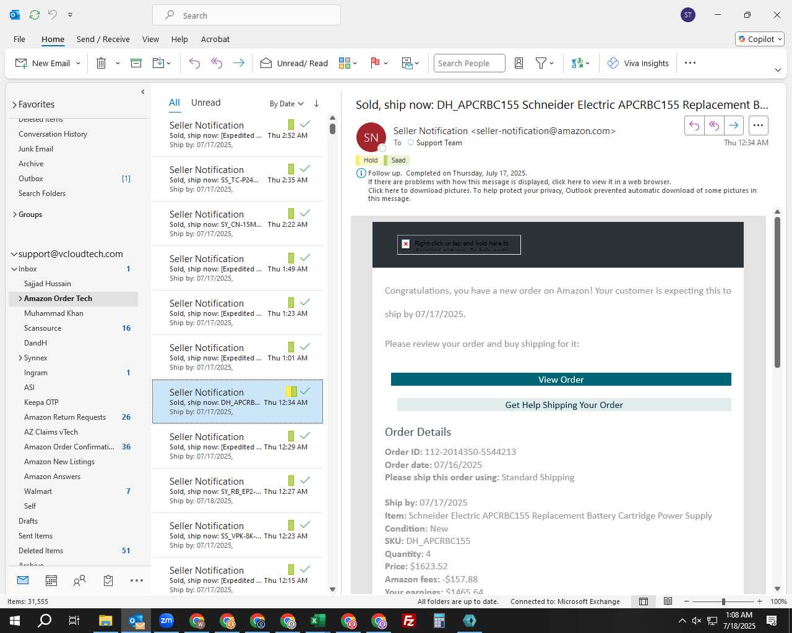Open the Acrobat ribbon tab
The height and width of the screenshot is (633, 792).
pos(215,39)
